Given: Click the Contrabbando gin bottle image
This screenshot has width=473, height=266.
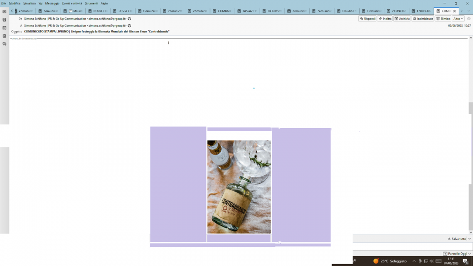Looking at the screenshot, I should (239, 187).
